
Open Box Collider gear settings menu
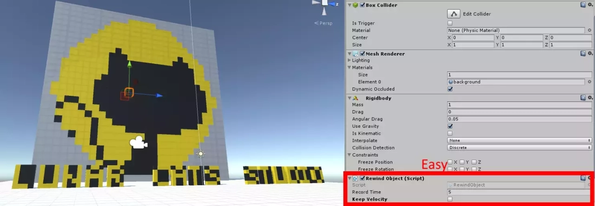point(590,5)
